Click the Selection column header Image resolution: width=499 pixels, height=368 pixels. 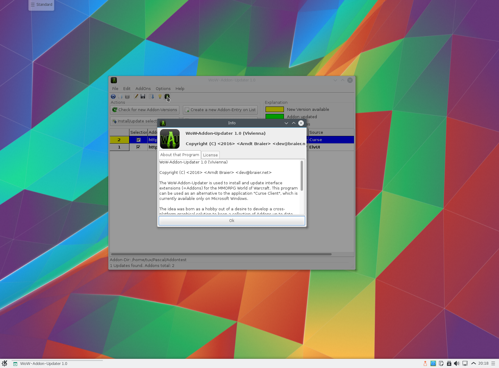pyautogui.click(x=138, y=132)
